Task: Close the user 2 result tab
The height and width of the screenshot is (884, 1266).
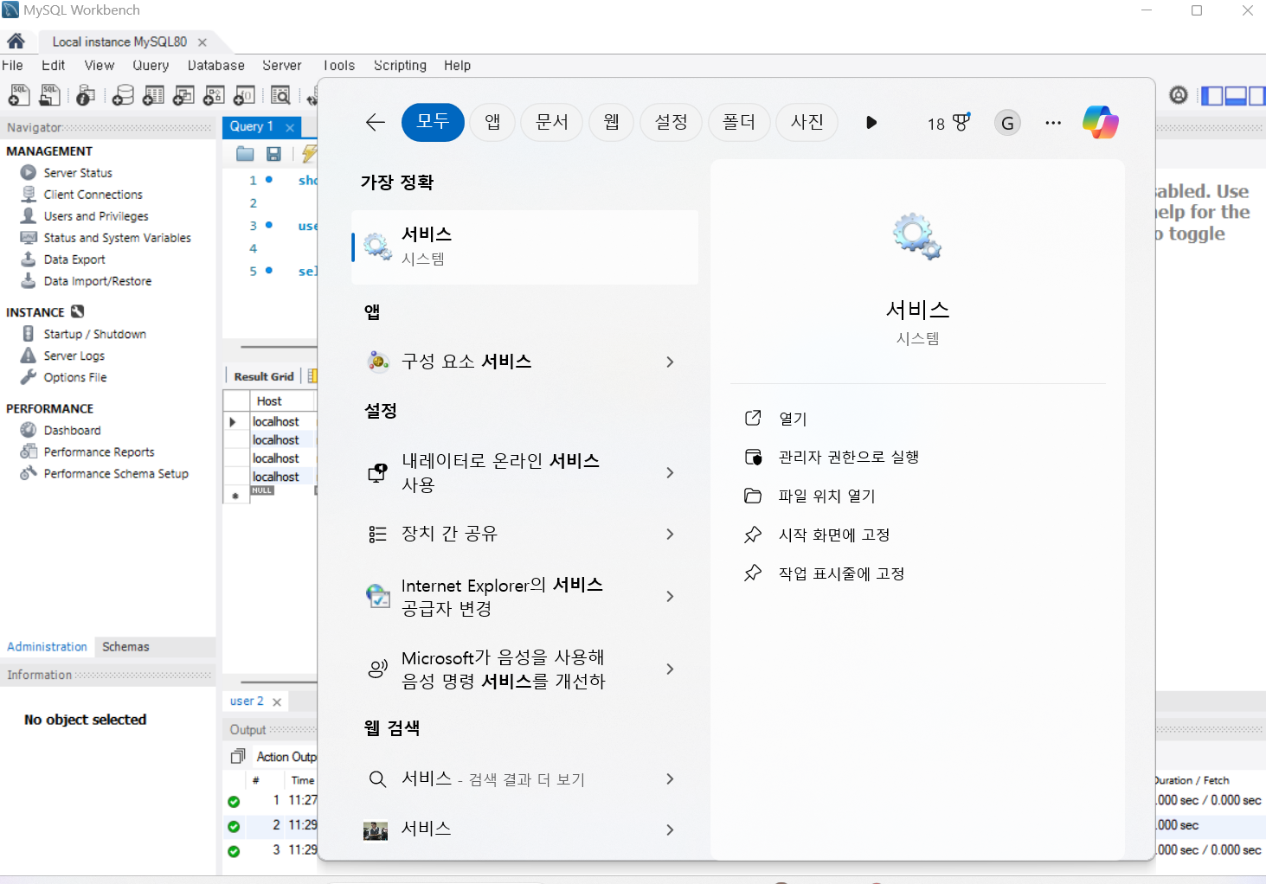Action: pos(277,701)
